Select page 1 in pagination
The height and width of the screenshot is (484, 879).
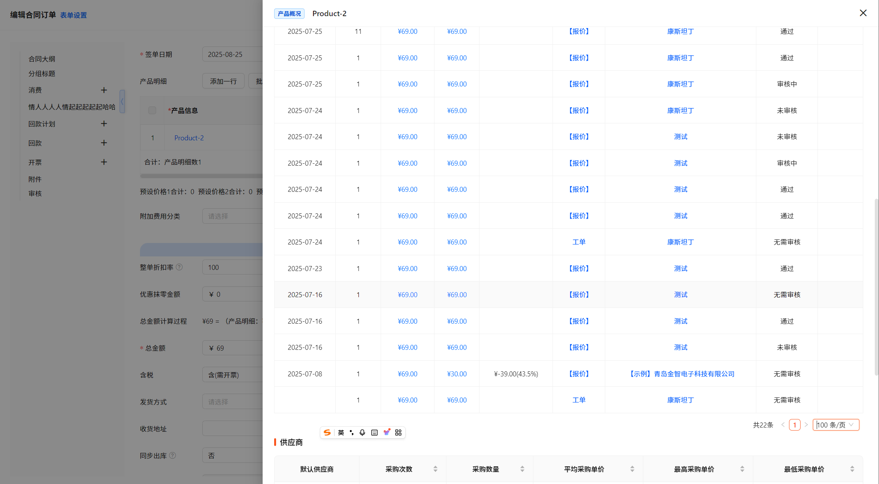pos(794,425)
